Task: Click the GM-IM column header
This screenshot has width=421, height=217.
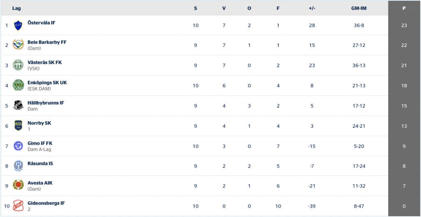Action: (359, 8)
